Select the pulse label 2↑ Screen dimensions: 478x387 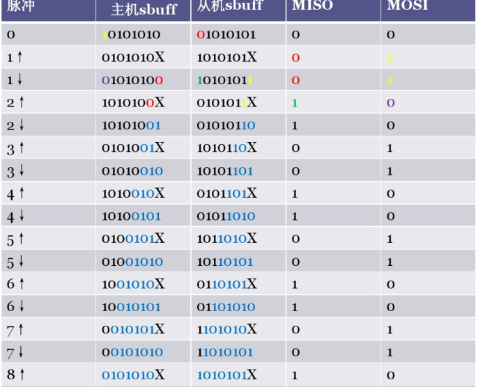pyautogui.click(x=15, y=102)
